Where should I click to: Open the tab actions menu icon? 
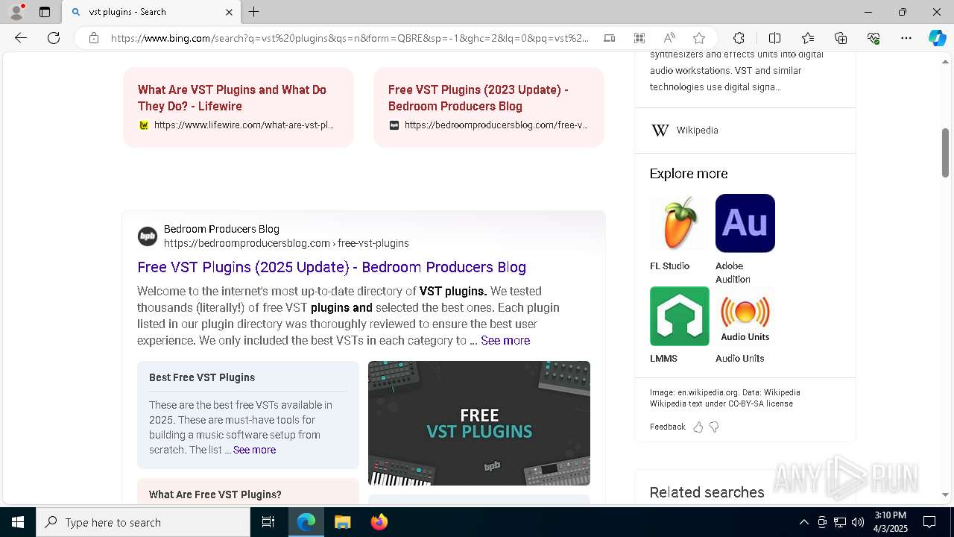point(45,12)
